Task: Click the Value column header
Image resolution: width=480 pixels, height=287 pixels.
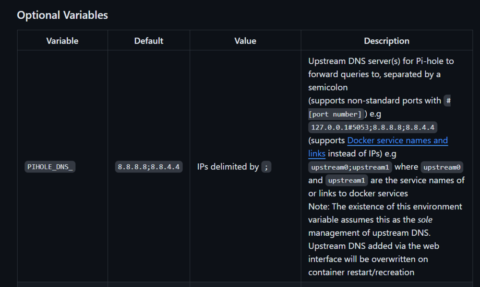Action: (x=245, y=41)
